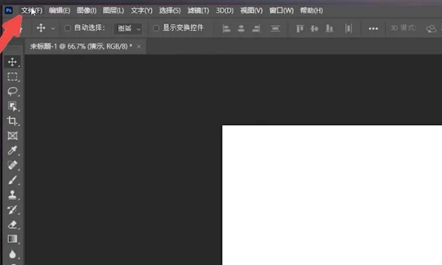The image size is (442, 265).
Task: Toggle the 显示变换控件 checkbox
Action: (156, 28)
